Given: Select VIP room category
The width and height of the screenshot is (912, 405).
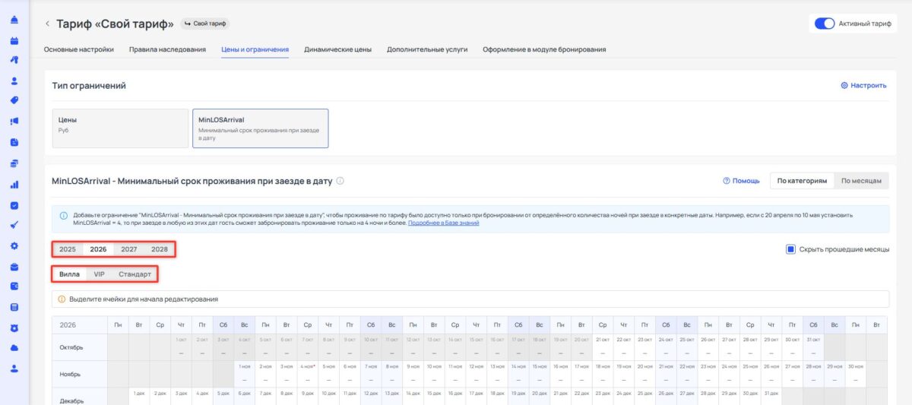Looking at the screenshot, I should click(x=100, y=274).
